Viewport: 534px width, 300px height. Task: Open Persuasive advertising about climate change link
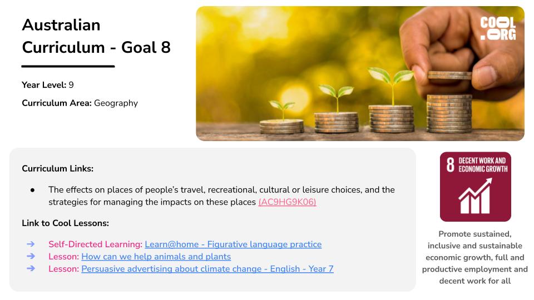[207, 269]
